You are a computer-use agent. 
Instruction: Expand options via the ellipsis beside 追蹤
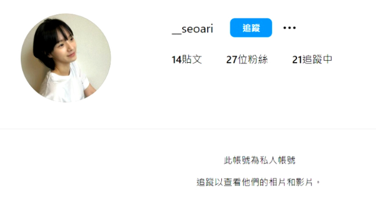[x=289, y=28]
